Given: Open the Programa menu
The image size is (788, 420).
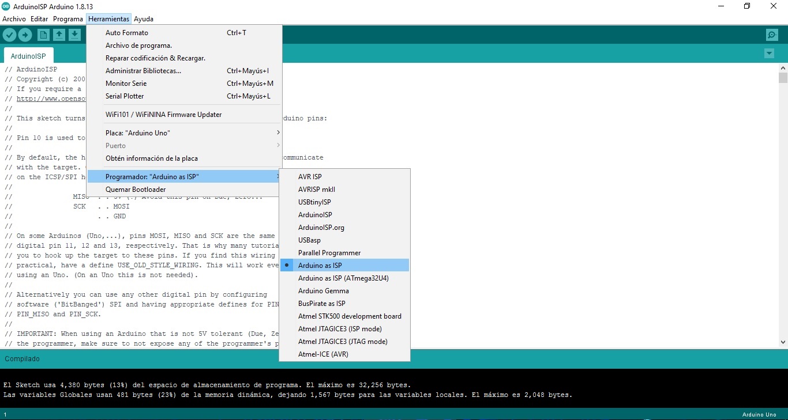Looking at the screenshot, I should [x=67, y=18].
